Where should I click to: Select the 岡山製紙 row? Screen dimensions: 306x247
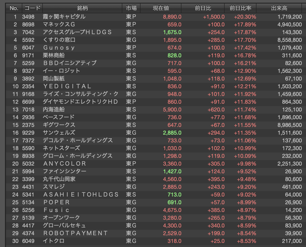[x=154, y=79]
